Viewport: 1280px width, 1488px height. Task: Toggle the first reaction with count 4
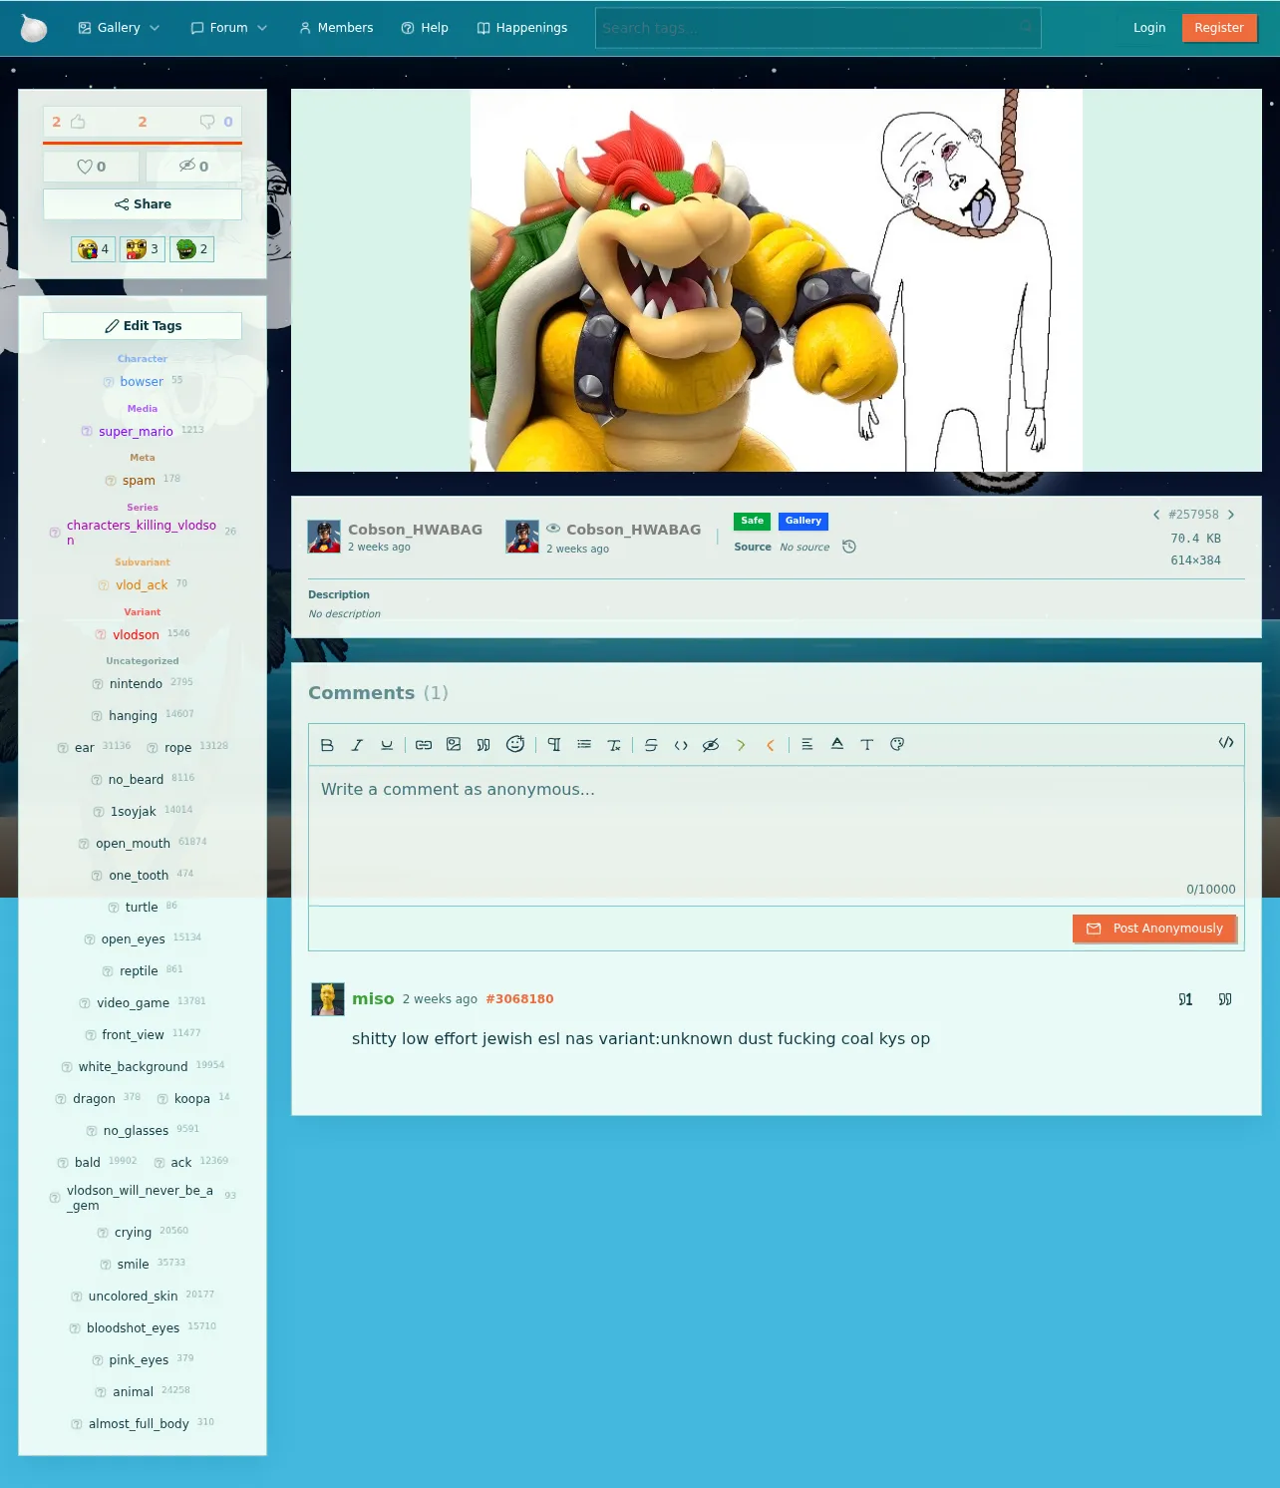(93, 249)
